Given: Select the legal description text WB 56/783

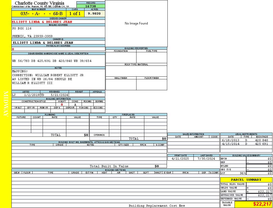Looking at the screenshot, I should (x=52, y=61).
